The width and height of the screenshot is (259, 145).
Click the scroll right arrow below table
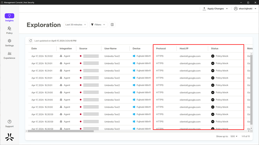(x=249, y=131)
